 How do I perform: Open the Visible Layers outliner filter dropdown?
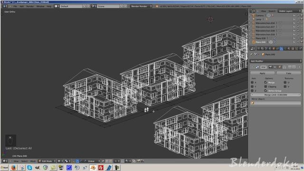point(289,11)
